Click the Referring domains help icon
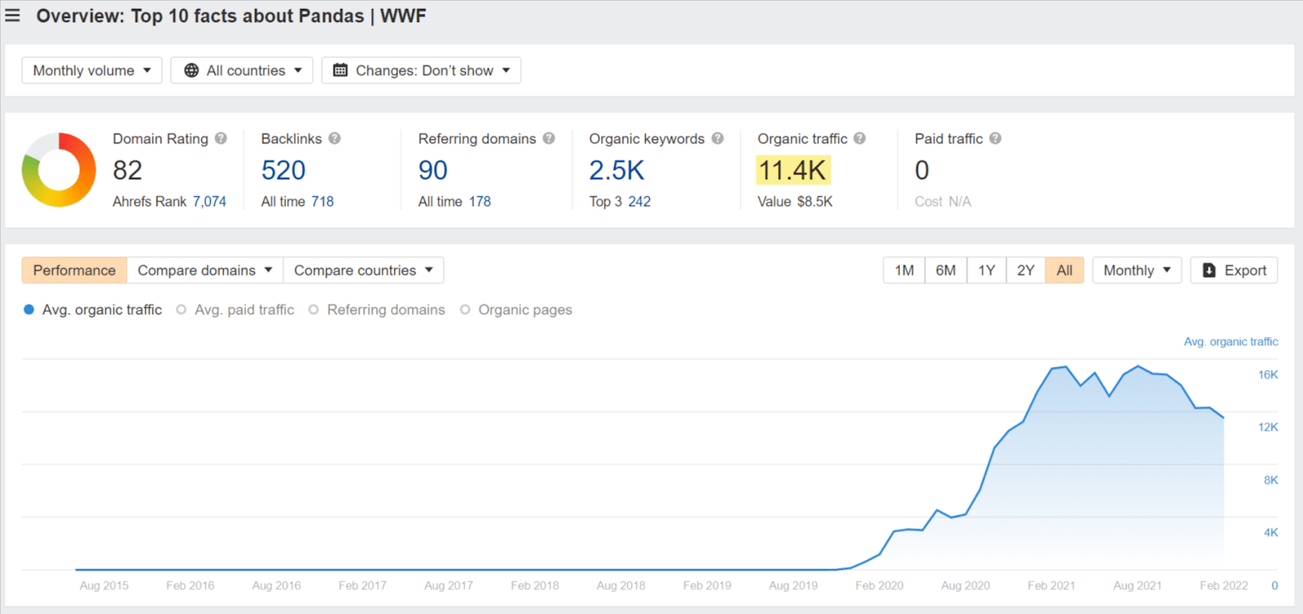This screenshot has width=1303, height=614. 549,138
